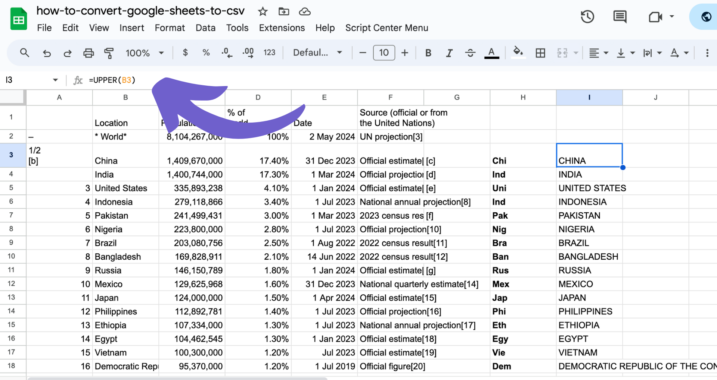
Task: Open the fill color picker
Action: pos(518,53)
